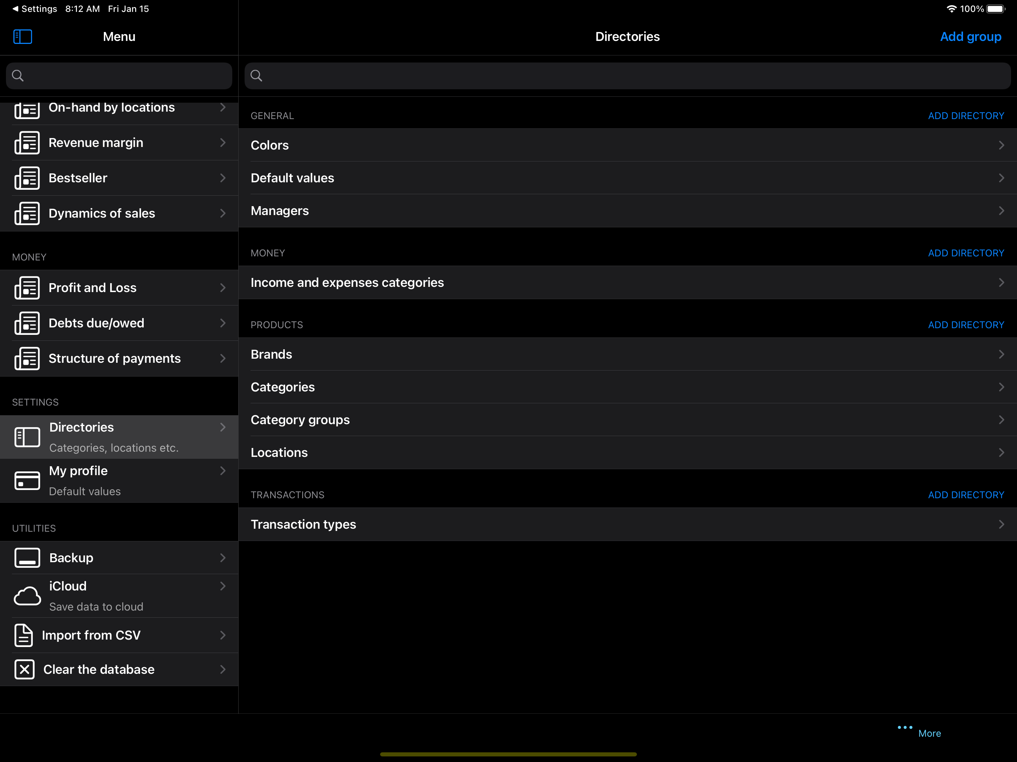
Task: Focus the Menu search field
Action: pos(119,76)
